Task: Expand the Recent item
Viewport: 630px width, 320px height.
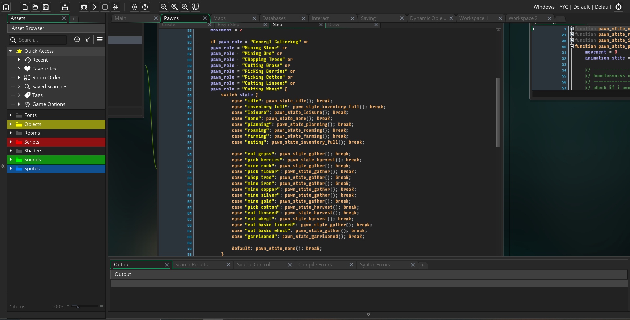Action: pos(19,60)
